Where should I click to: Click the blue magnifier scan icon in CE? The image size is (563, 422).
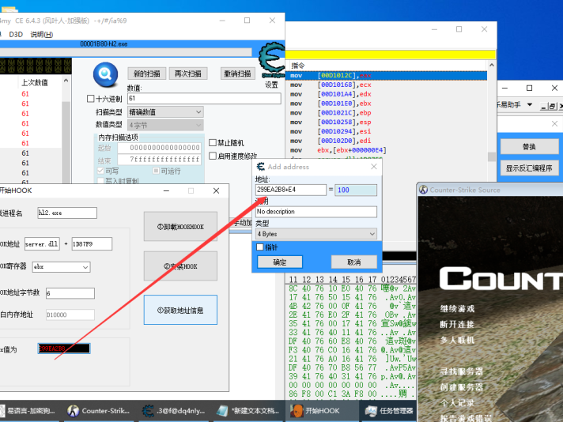pos(106,74)
